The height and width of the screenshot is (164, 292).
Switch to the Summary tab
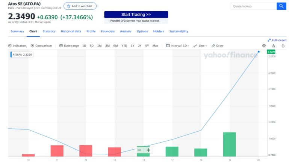[x=17, y=31]
